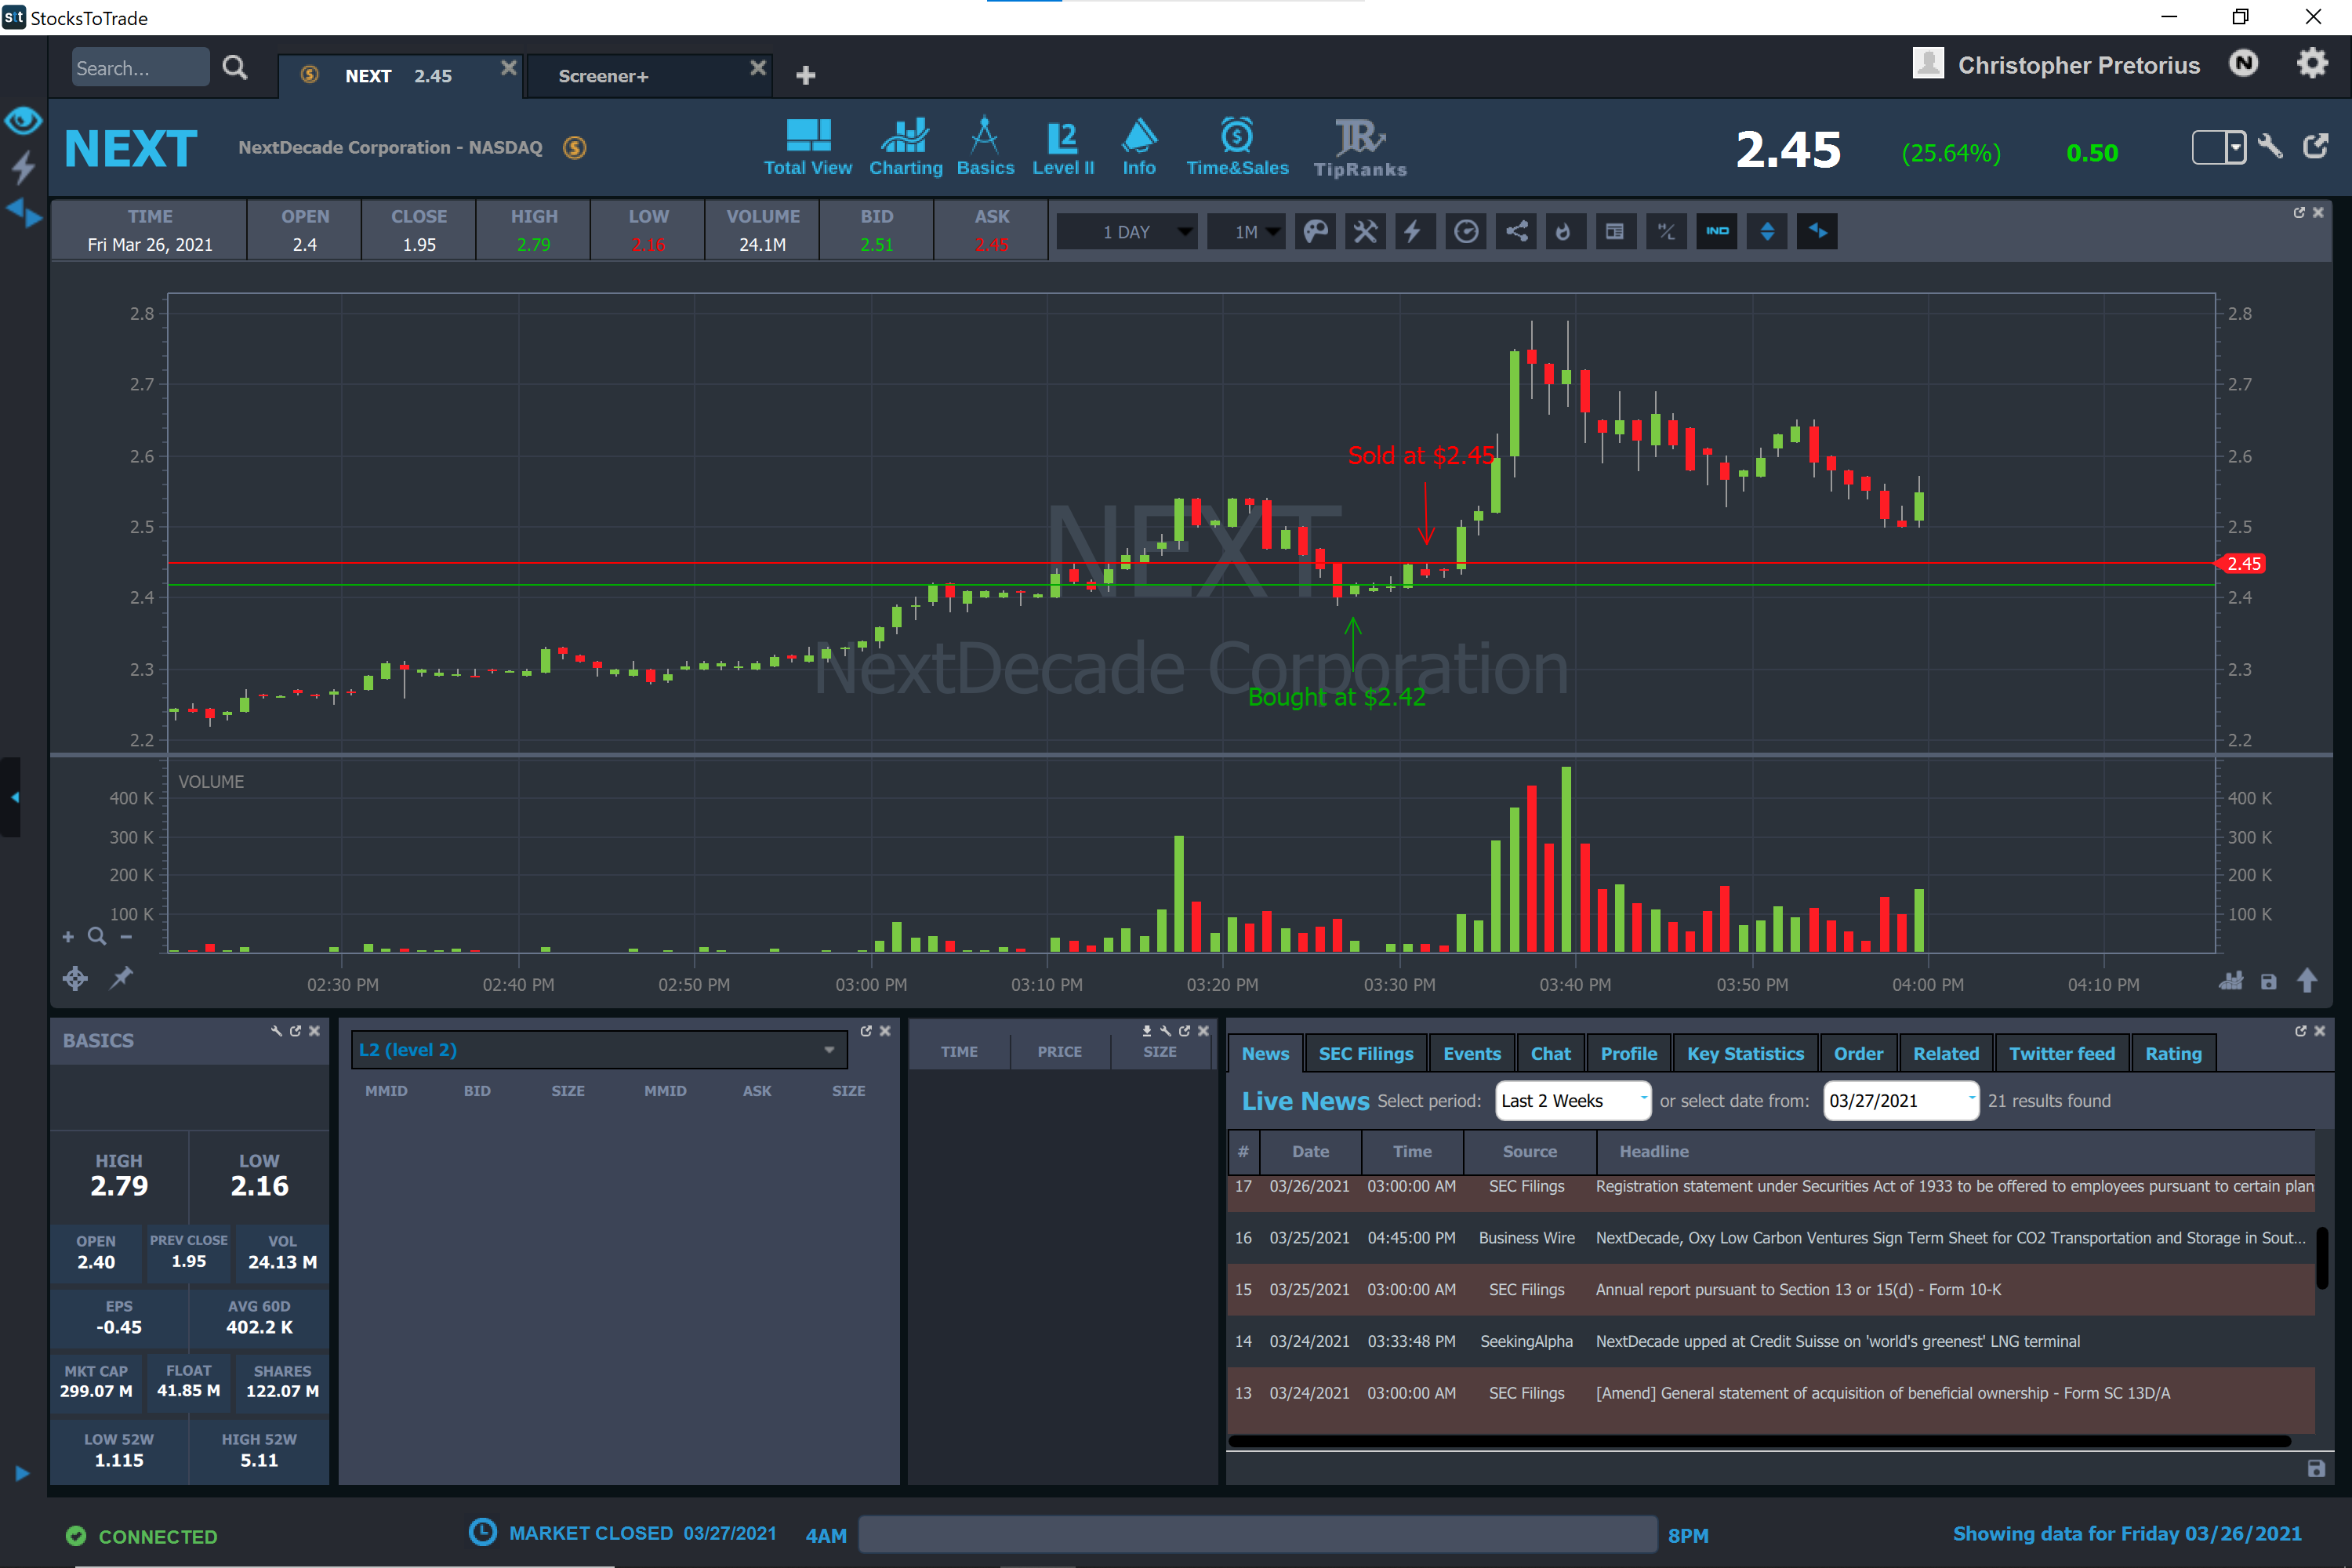
Task: Toggle the H/L high-low display
Action: coord(1666,232)
